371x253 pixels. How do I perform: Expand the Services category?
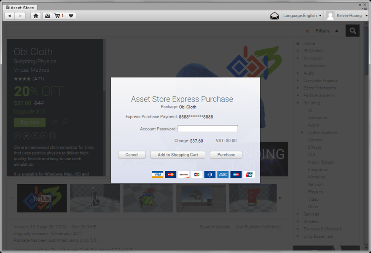coord(298,214)
